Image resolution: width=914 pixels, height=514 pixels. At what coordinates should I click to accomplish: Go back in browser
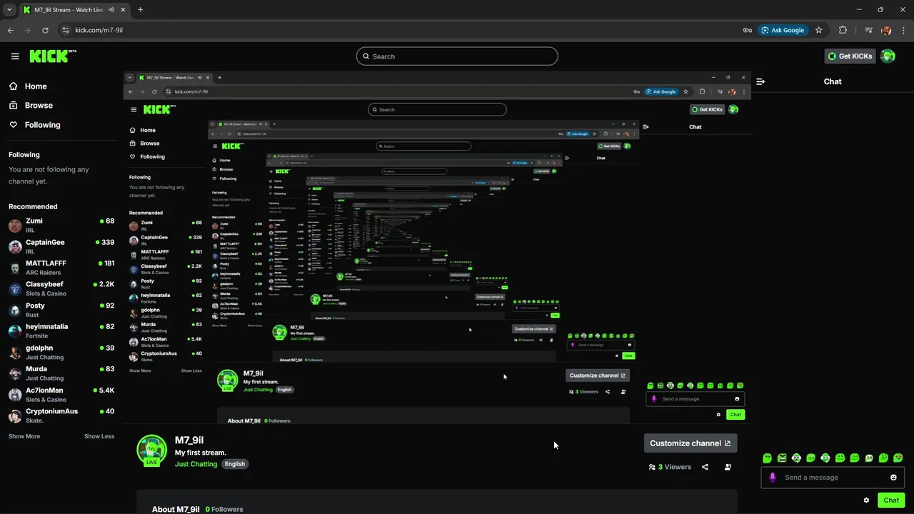click(10, 30)
